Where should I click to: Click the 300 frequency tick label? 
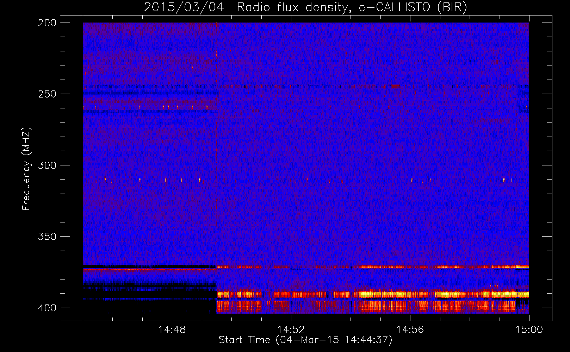click(x=47, y=165)
